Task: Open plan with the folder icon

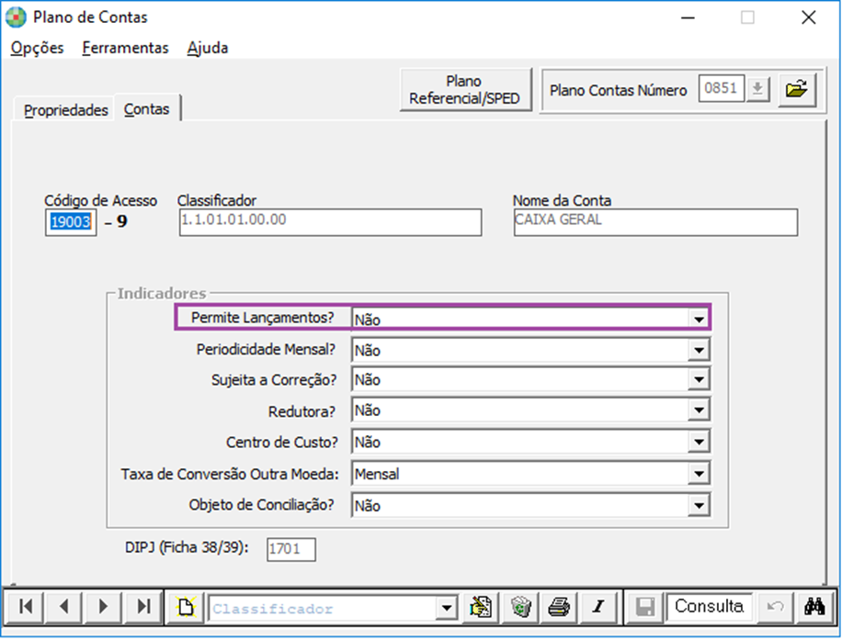Action: coord(797,89)
